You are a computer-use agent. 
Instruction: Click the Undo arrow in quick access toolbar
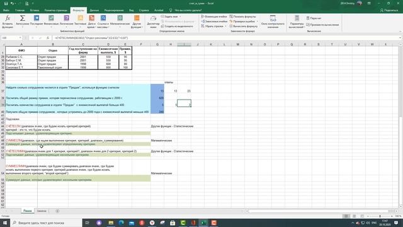click(x=12, y=3)
